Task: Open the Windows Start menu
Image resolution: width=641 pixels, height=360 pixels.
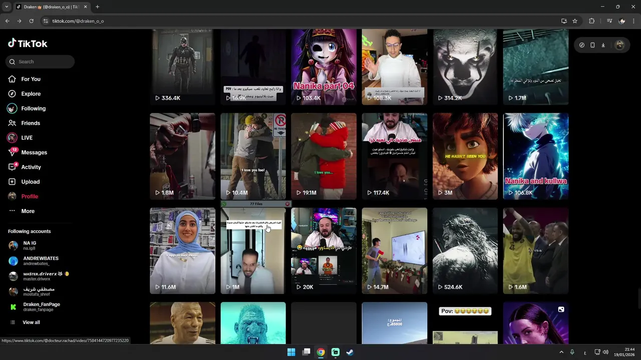Action: point(291,352)
